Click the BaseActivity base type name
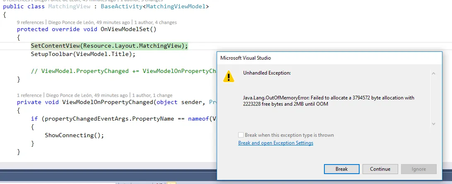 point(122,6)
